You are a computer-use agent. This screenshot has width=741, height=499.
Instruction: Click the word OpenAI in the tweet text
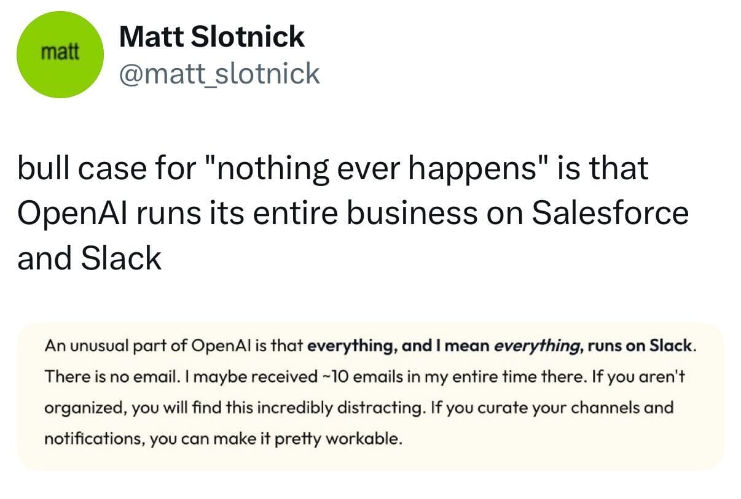tap(72, 212)
